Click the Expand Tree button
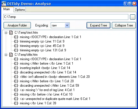Viewport: 138px width, 109px height. [98, 25]
